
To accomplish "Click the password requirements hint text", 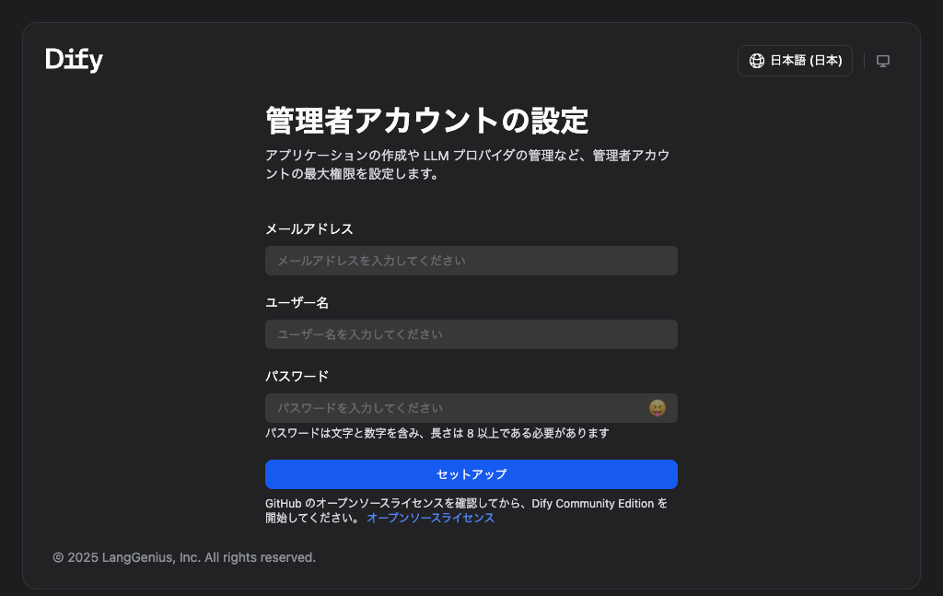I will pyautogui.click(x=437, y=433).
